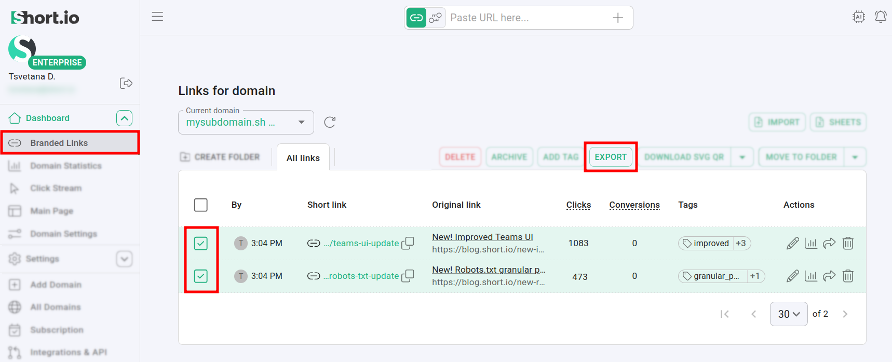The height and width of the screenshot is (362, 892).
Task: Share the teams-ui-update link
Action: [829, 243]
